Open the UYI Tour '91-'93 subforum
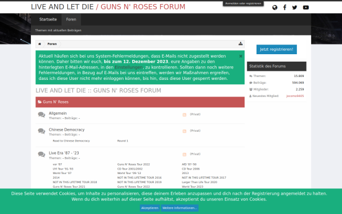 point(63,169)
